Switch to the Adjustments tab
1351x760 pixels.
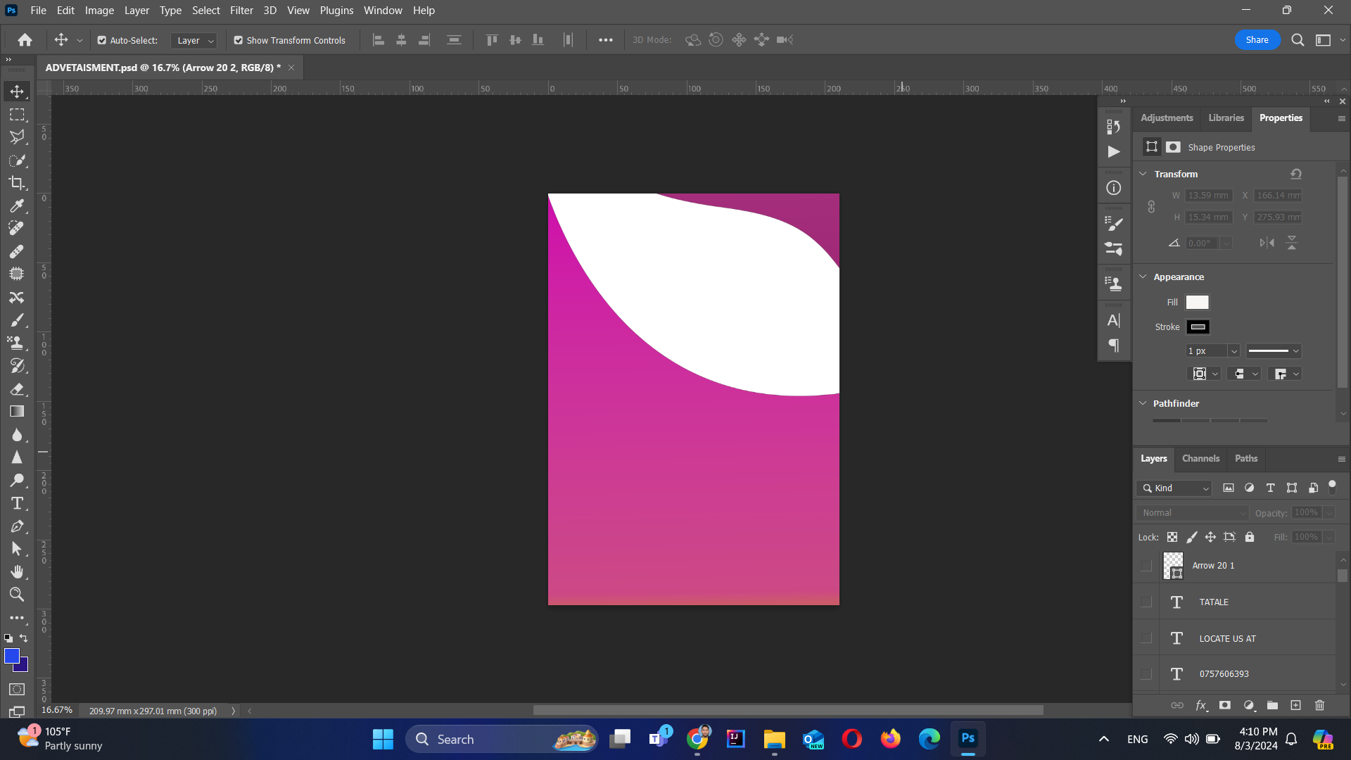click(x=1167, y=118)
